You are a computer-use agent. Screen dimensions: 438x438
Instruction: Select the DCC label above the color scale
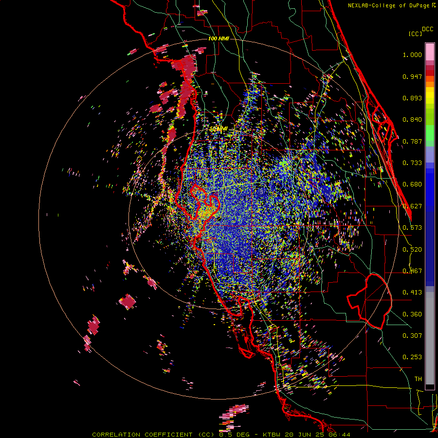pyautogui.click(x=427, y=29)
